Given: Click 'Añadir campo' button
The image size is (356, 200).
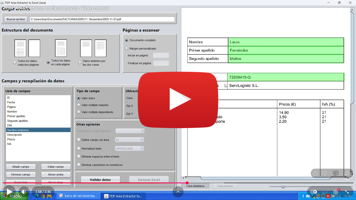Looking at the screenshot, I should [21, 167].
